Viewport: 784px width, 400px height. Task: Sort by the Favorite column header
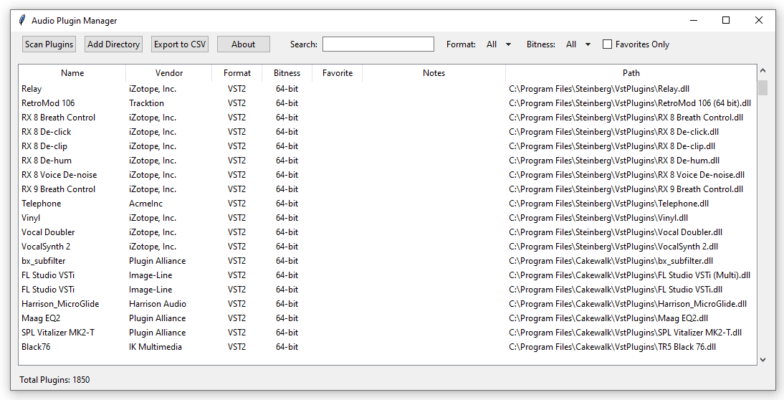click(x=338, y=73)
